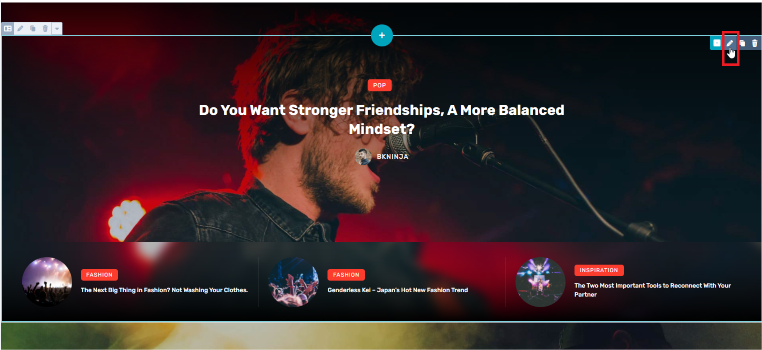Click the teal element handle icon
The height and width of the screenshot is (350, 762).
pos(717,43)
